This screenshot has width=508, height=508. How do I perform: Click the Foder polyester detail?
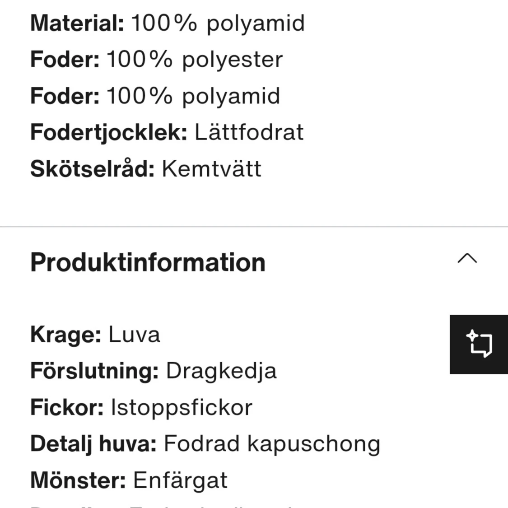156,59
